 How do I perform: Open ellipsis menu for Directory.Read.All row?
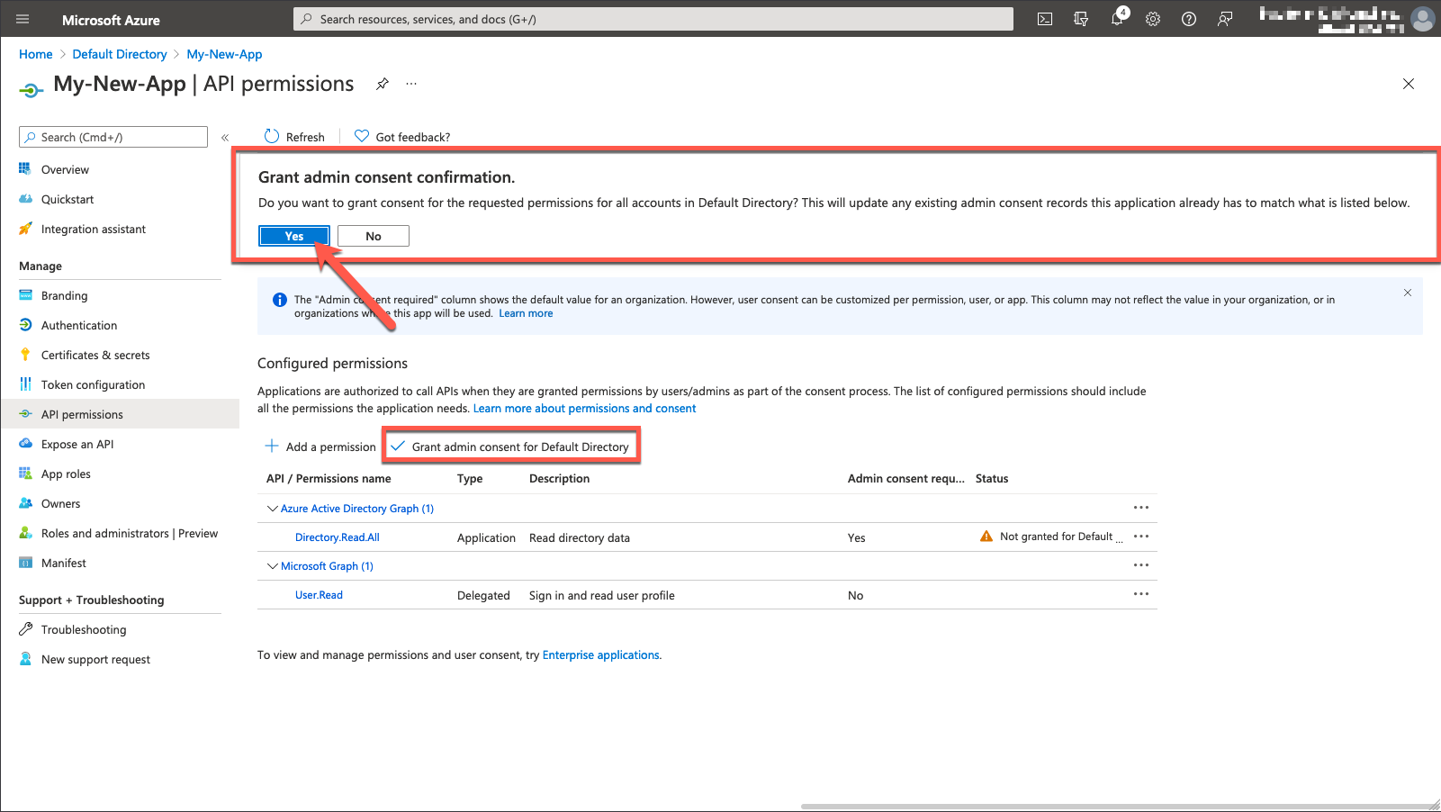(x=1141, y=537)
